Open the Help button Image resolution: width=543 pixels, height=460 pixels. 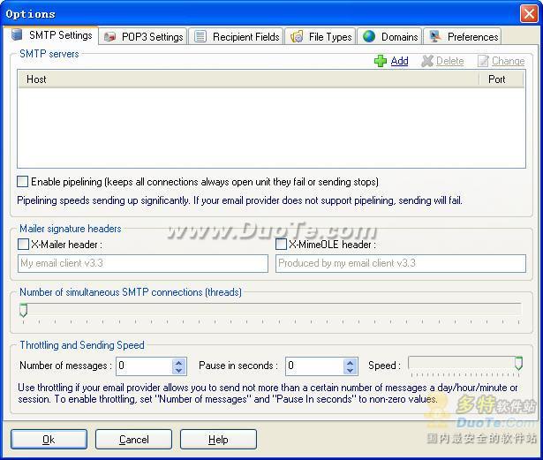coord(218,439)
